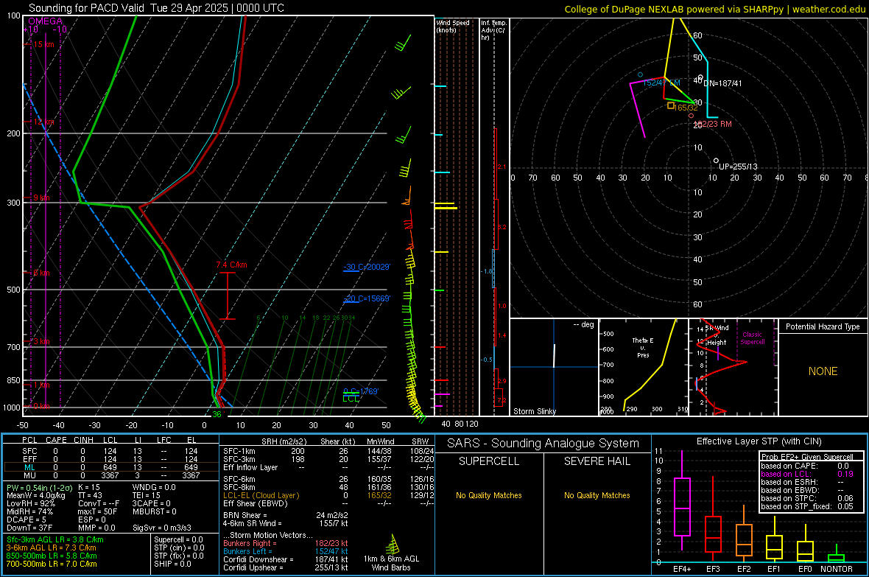Click the 'MeanW = 4.0g/kg' value
The image size is (869, 577).
click(x=36, y=495)
